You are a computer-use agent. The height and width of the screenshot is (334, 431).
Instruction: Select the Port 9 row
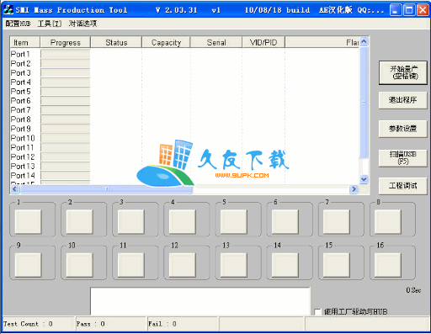(x=184, y=129)
